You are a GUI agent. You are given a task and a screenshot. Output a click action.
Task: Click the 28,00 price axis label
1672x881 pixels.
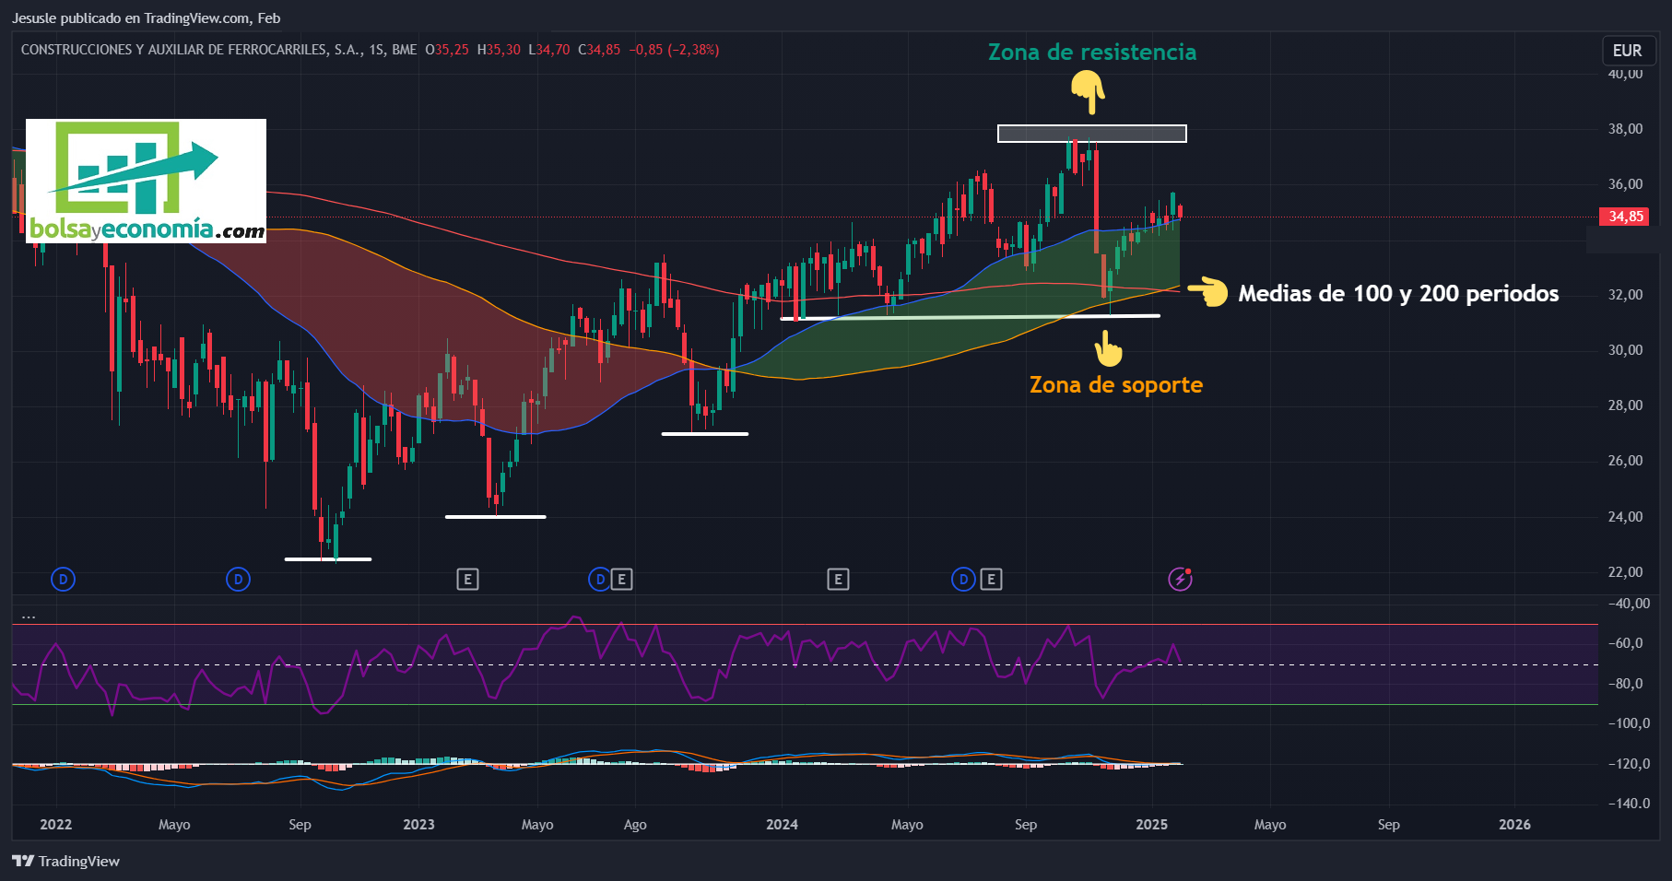(x=1625, y=405)
